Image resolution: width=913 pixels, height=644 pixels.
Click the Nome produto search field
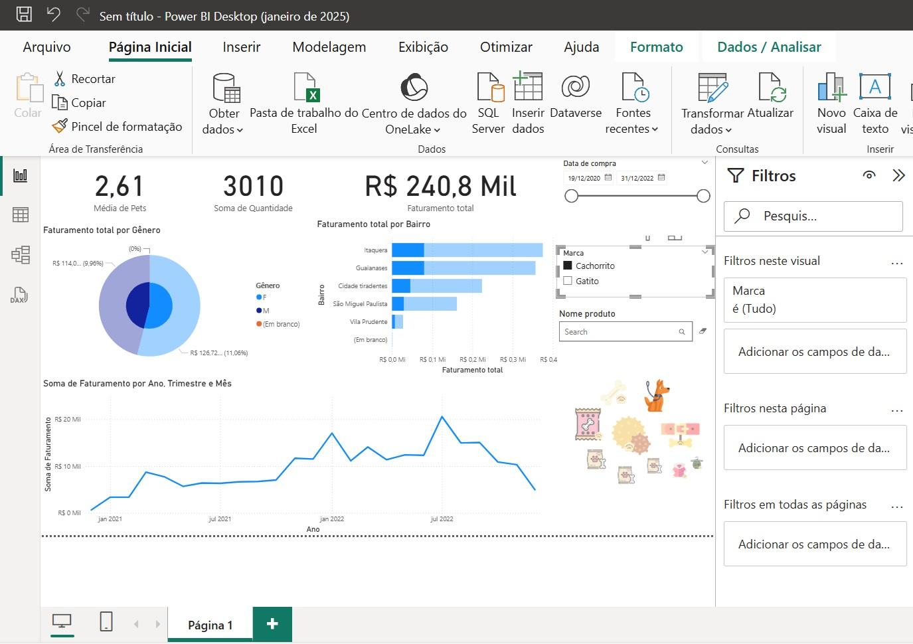(x=625, y=331)
